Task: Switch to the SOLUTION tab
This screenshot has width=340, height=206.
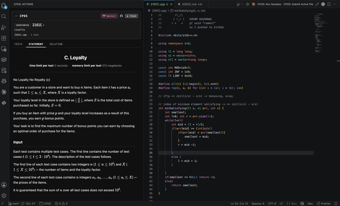Action: coord(56,44)
